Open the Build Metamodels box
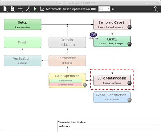 coord(112,80)
